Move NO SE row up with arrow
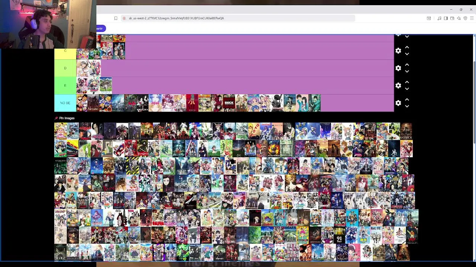476x267 pixels. click(x=407, y=100)
